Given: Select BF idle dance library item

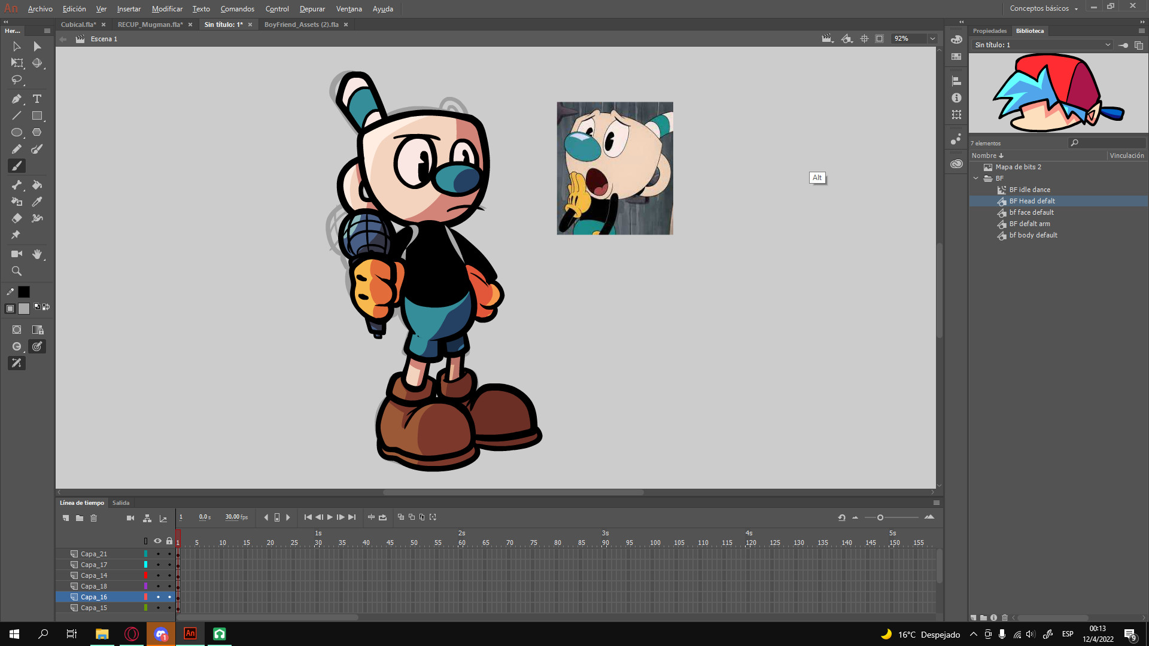Looking at the screenshot, I should (x=1029, y=190).
